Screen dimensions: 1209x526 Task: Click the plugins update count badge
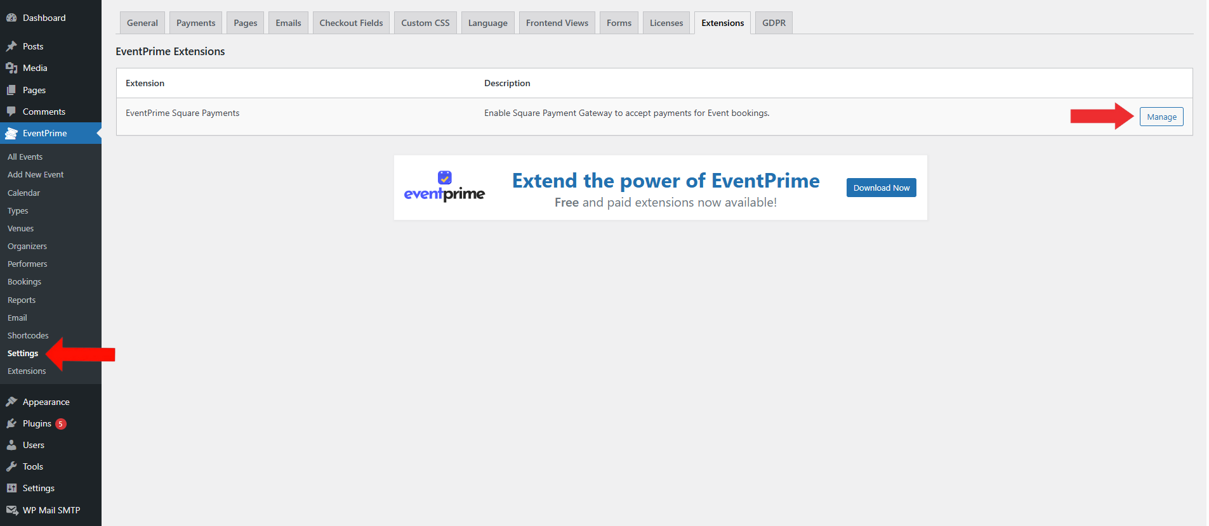[x=61, y=424]
